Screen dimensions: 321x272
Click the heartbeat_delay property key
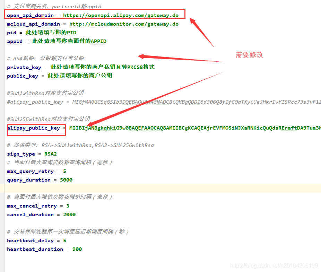pyautogui.click(x=30, y=241)
